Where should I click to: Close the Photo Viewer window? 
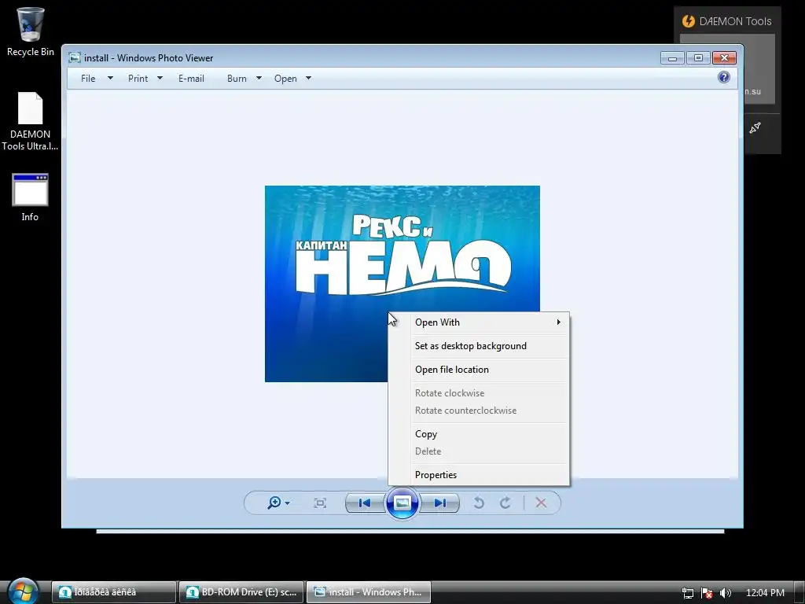(724, 58)
